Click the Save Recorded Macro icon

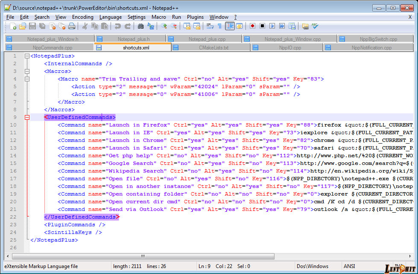point(292,26)
